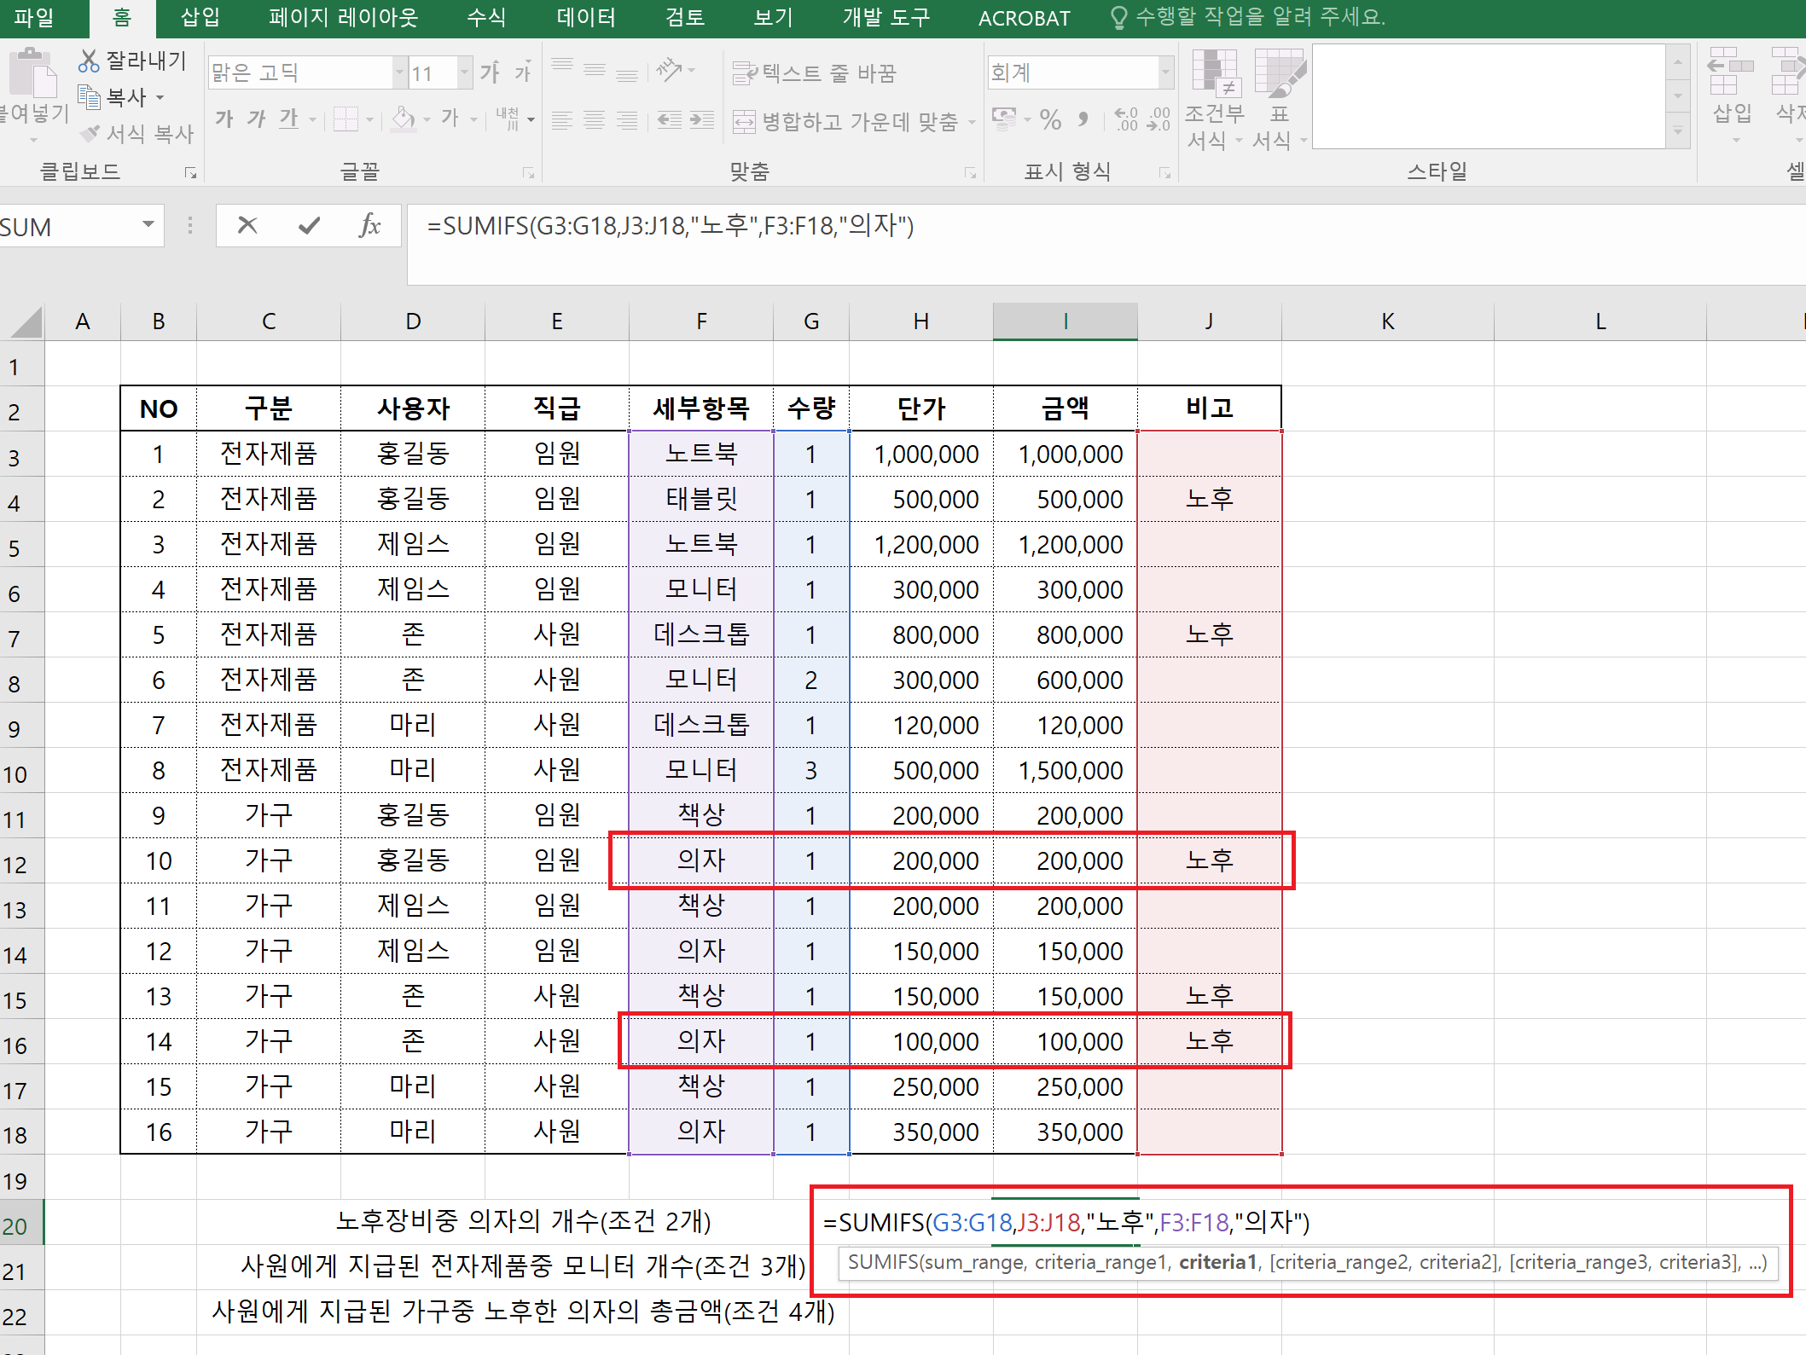Toggle italic font formatting
The image size is (1806, 1355).
point(256,119)
